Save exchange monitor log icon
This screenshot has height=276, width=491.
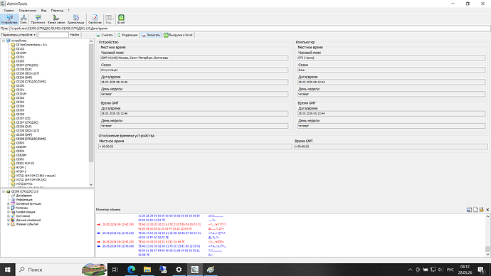(x=469, y=210)
